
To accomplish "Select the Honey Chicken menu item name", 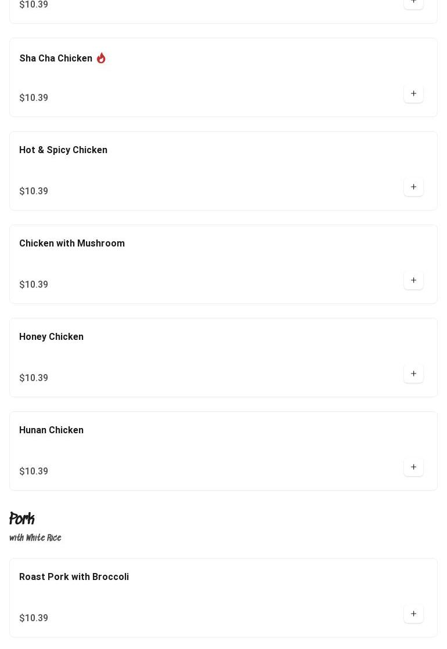I will pyautogui.click(x=51, y=336).
